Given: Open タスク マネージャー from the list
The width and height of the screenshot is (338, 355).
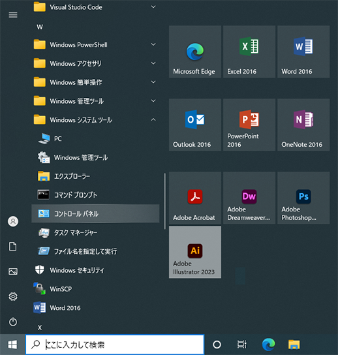Looking at the screenshot, I should pos(95,232).
